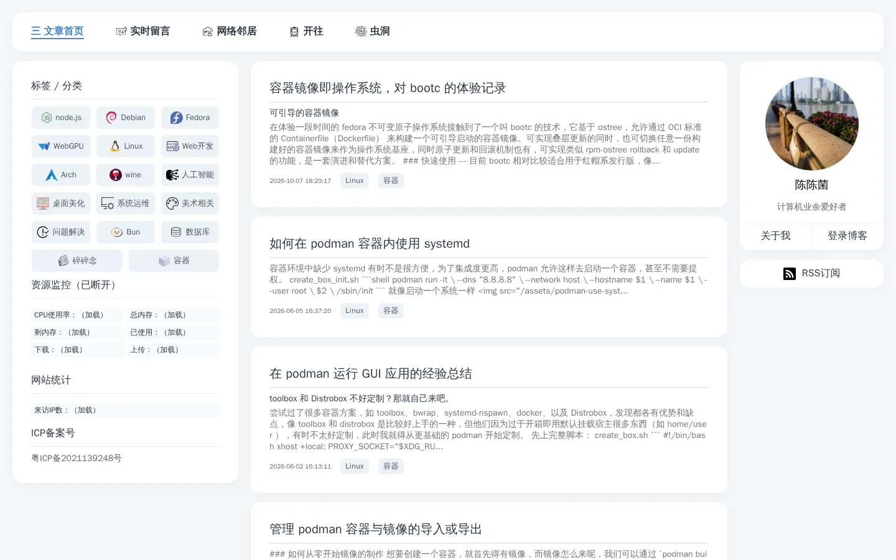Open the 系统运维 tag
The width and height of the screenshot is (896, 560).
pos(126,203)
